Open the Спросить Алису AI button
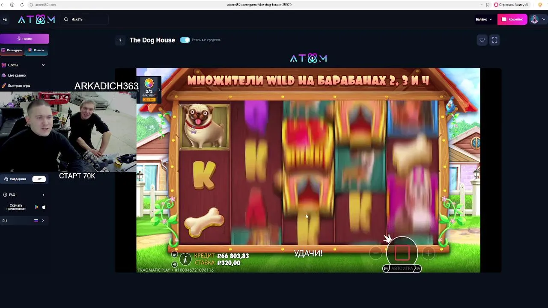 (511, 5)
